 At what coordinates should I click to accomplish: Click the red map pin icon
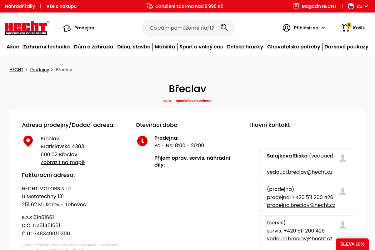pyautogui.click(x=28, y=141)
